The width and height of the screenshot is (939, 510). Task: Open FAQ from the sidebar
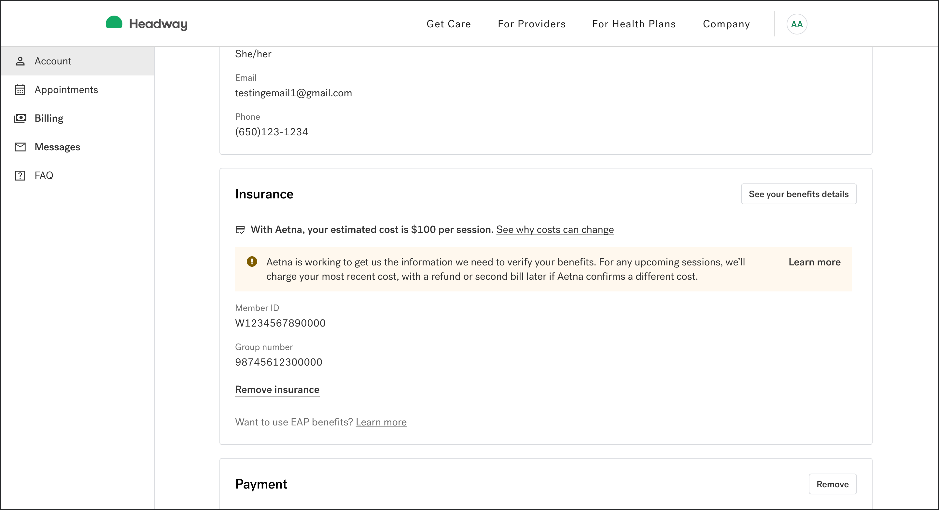77,175
